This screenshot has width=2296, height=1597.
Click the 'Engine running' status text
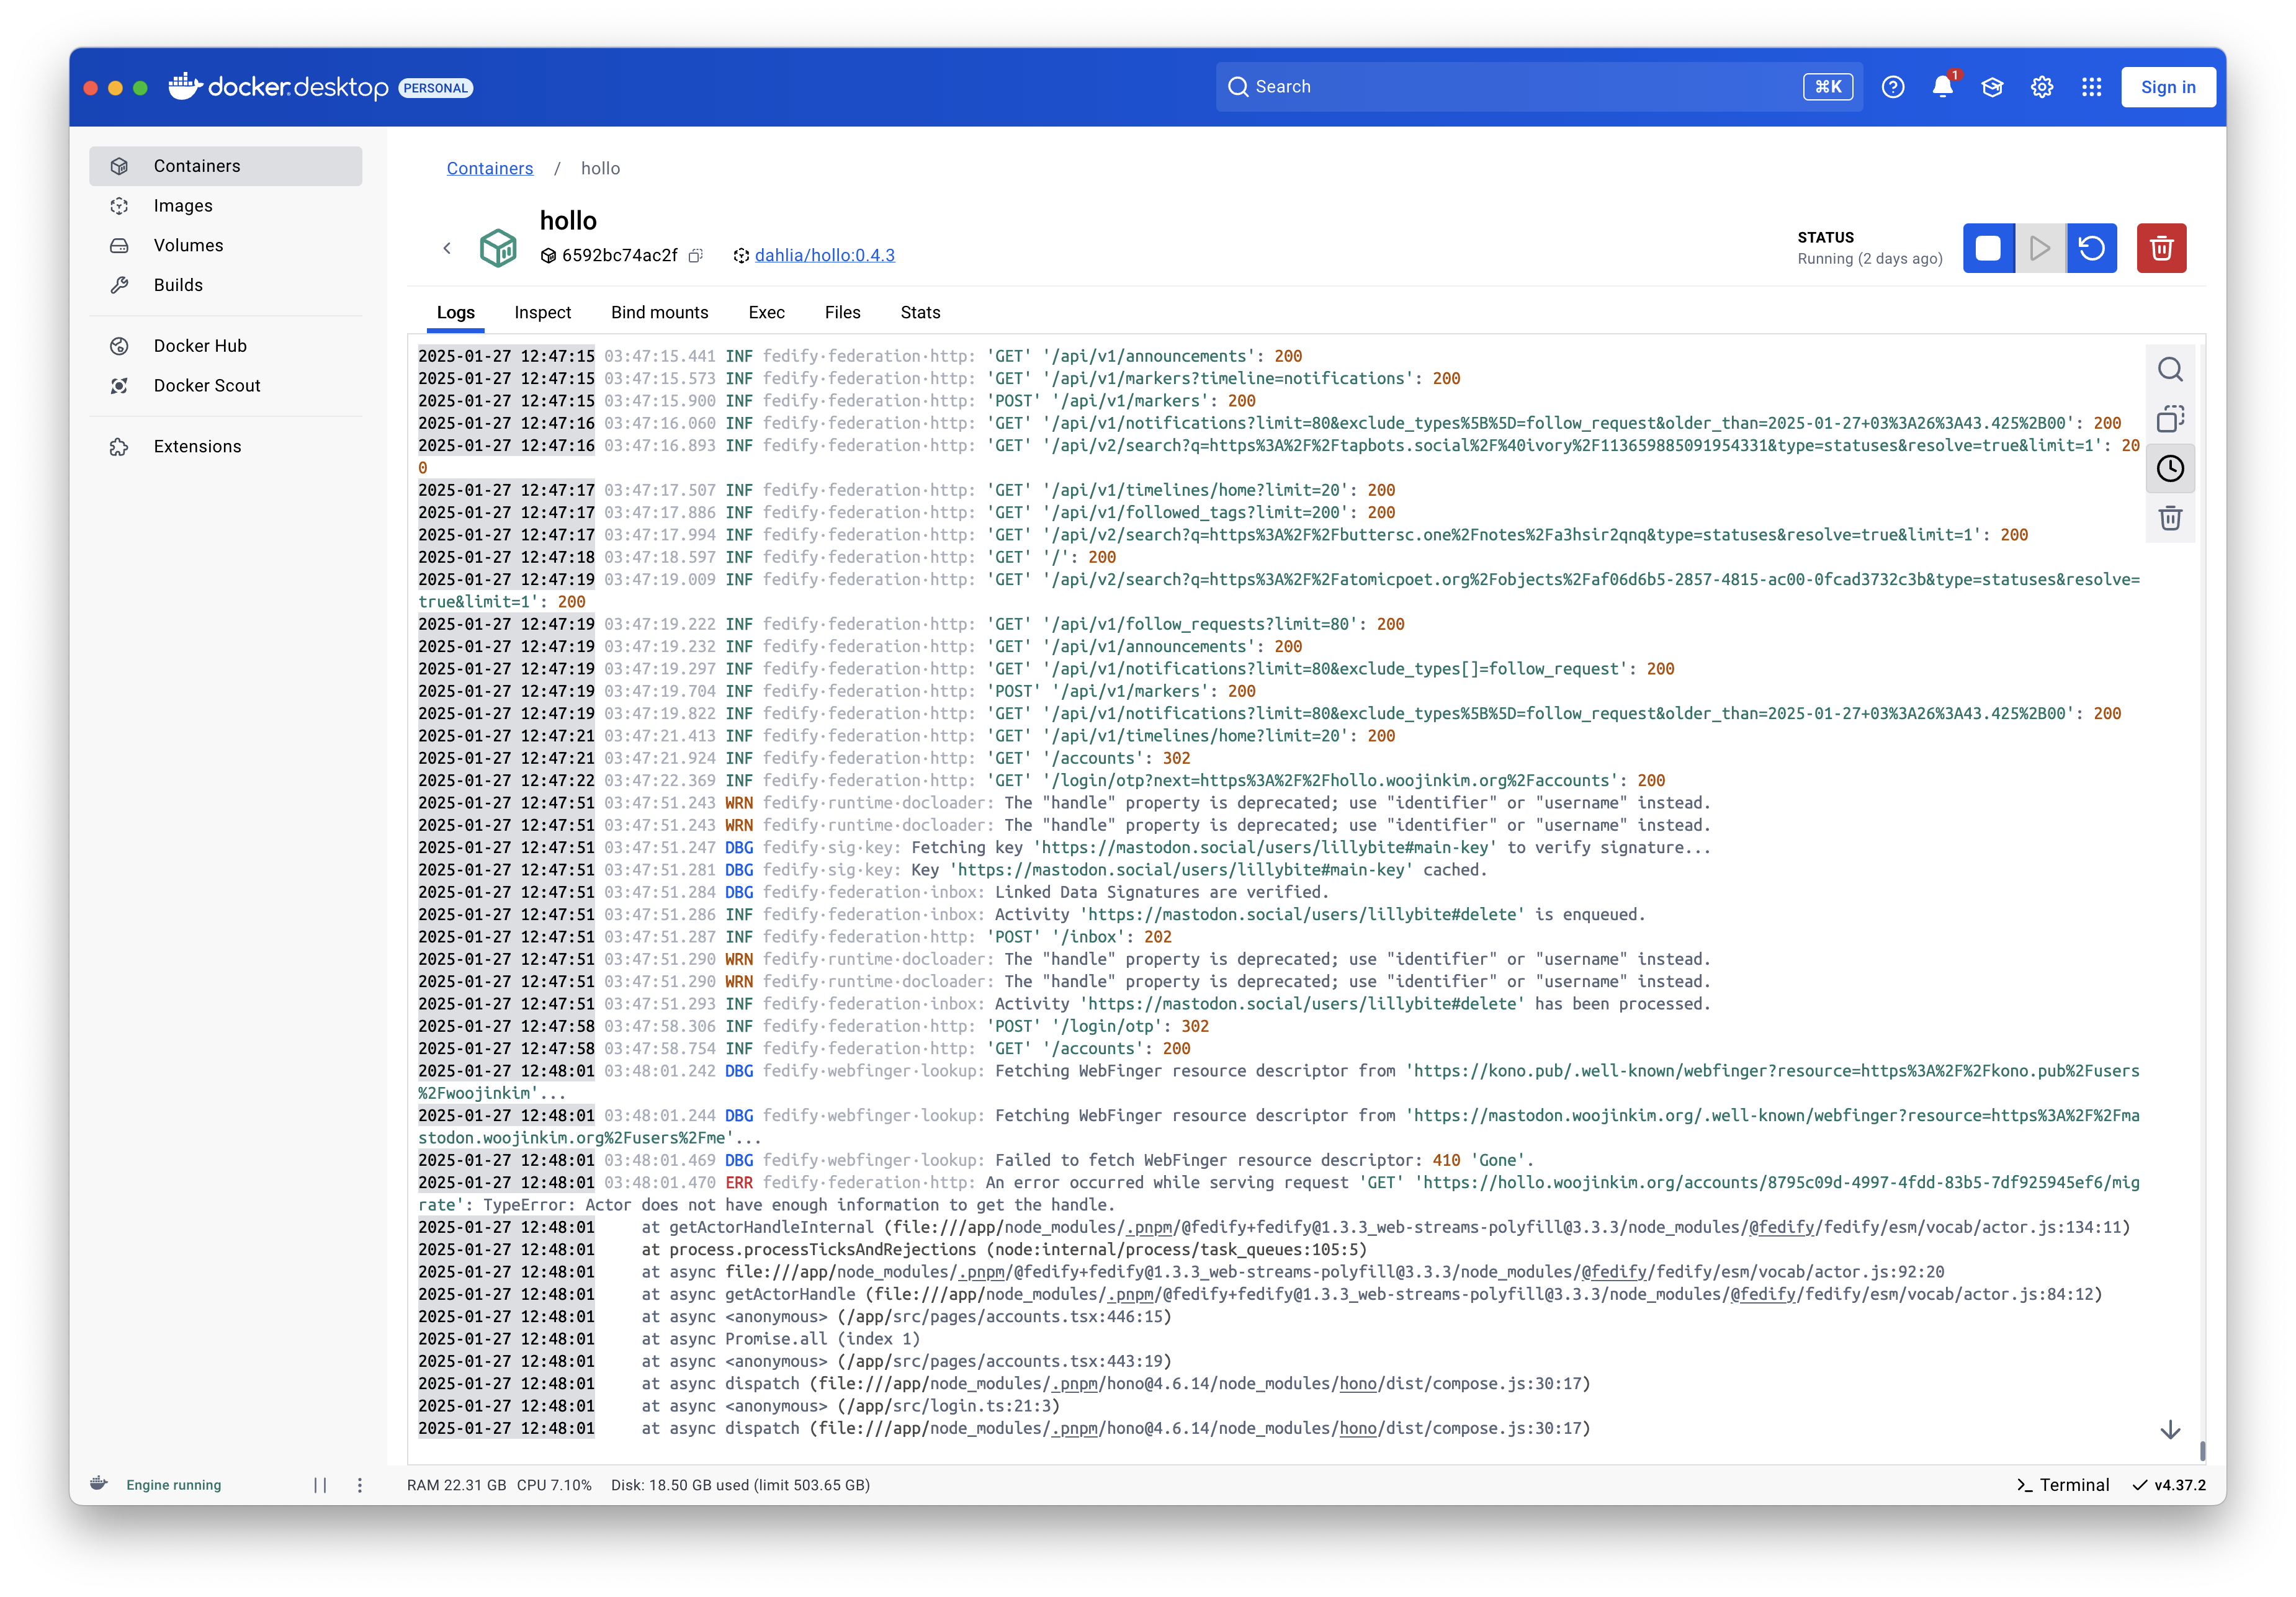point(174,1485)
